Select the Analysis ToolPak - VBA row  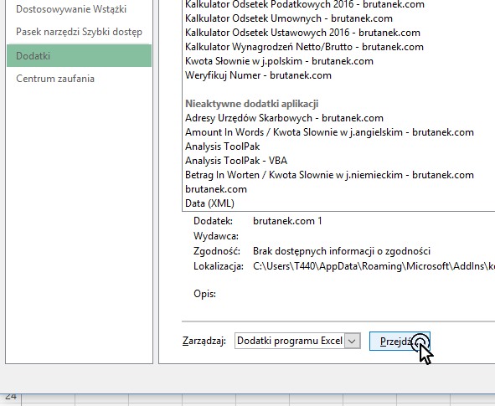[x=236, y=161]
